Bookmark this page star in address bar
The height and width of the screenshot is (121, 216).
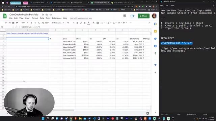[x=132, y=6]
